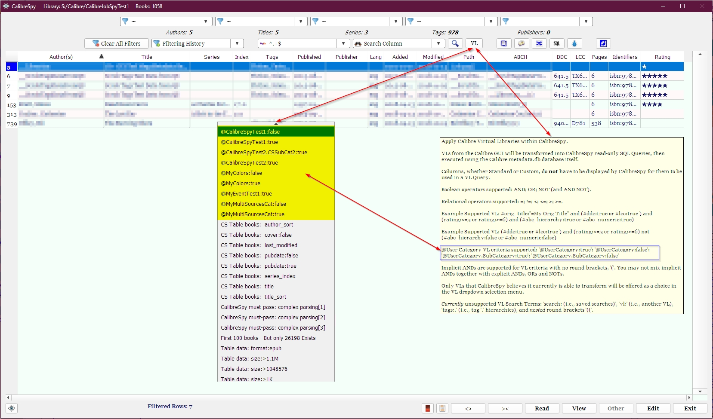The width and height of the screenshot is (713, 419).
Task: Click the View button
Action: 579,408
